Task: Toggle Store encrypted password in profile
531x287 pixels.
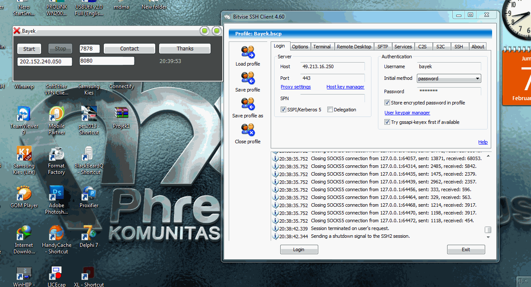Action: click(387, 103)
